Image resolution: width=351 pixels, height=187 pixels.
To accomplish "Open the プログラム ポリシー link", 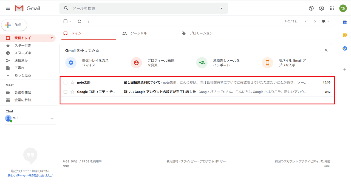I will pos(213,161).
